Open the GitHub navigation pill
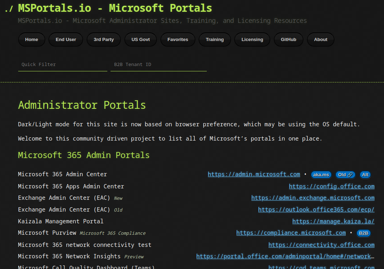The height and width of the screenshot is (269, 384). coord(288,40)
